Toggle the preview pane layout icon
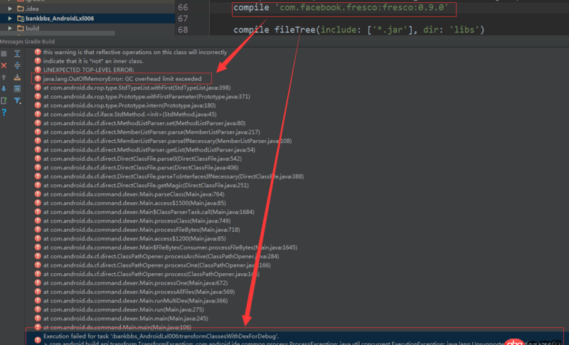 (17, 89)
